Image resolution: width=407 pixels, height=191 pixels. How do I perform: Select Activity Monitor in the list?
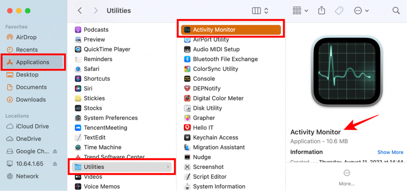[x=231, y=30]
